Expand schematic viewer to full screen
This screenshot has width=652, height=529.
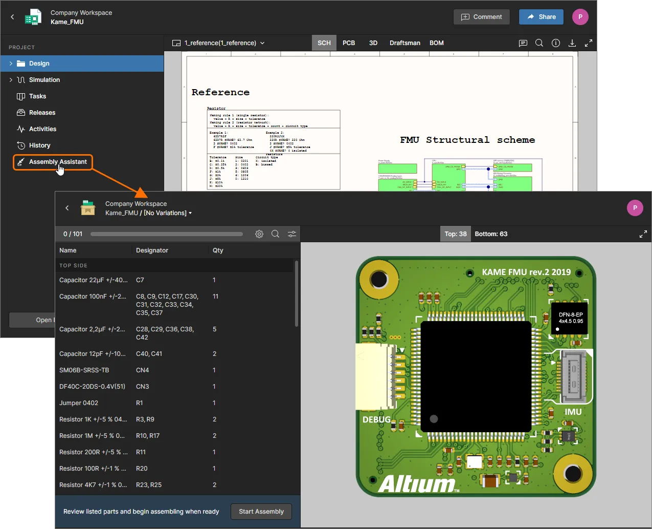(589, 43)
